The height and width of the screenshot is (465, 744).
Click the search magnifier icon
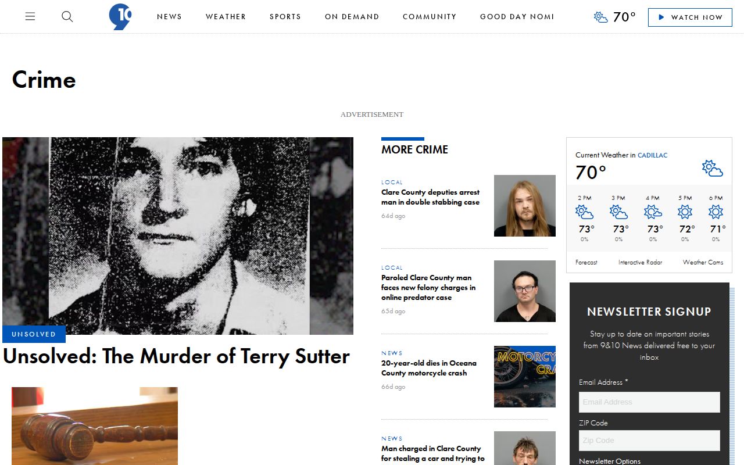(x=67, y=17)
